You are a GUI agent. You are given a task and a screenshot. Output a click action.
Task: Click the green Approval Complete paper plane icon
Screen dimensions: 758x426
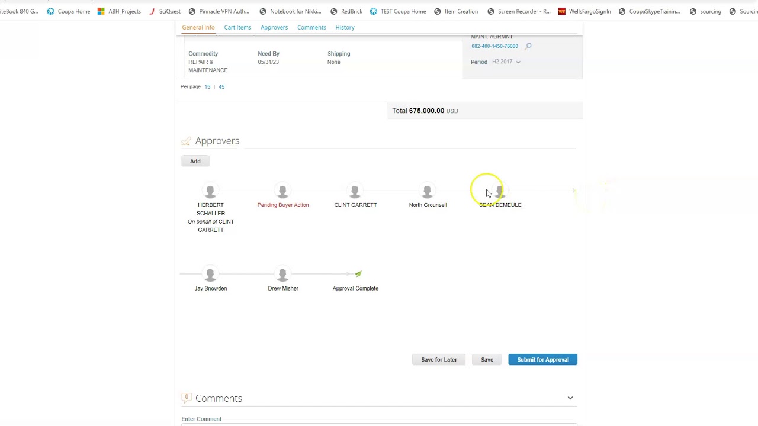(x=358, y=274)
